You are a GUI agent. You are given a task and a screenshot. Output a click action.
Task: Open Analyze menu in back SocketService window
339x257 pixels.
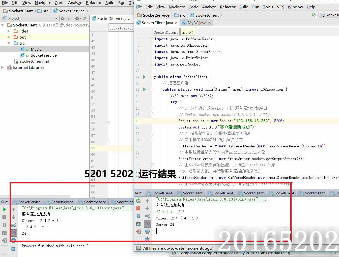click(75, 3)
